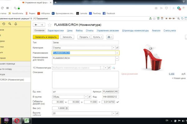Open the Счета учета tab

(170, 30)
